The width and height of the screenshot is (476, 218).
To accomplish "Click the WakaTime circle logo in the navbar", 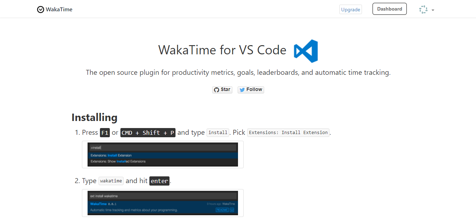I will click(x=41, y=9).
